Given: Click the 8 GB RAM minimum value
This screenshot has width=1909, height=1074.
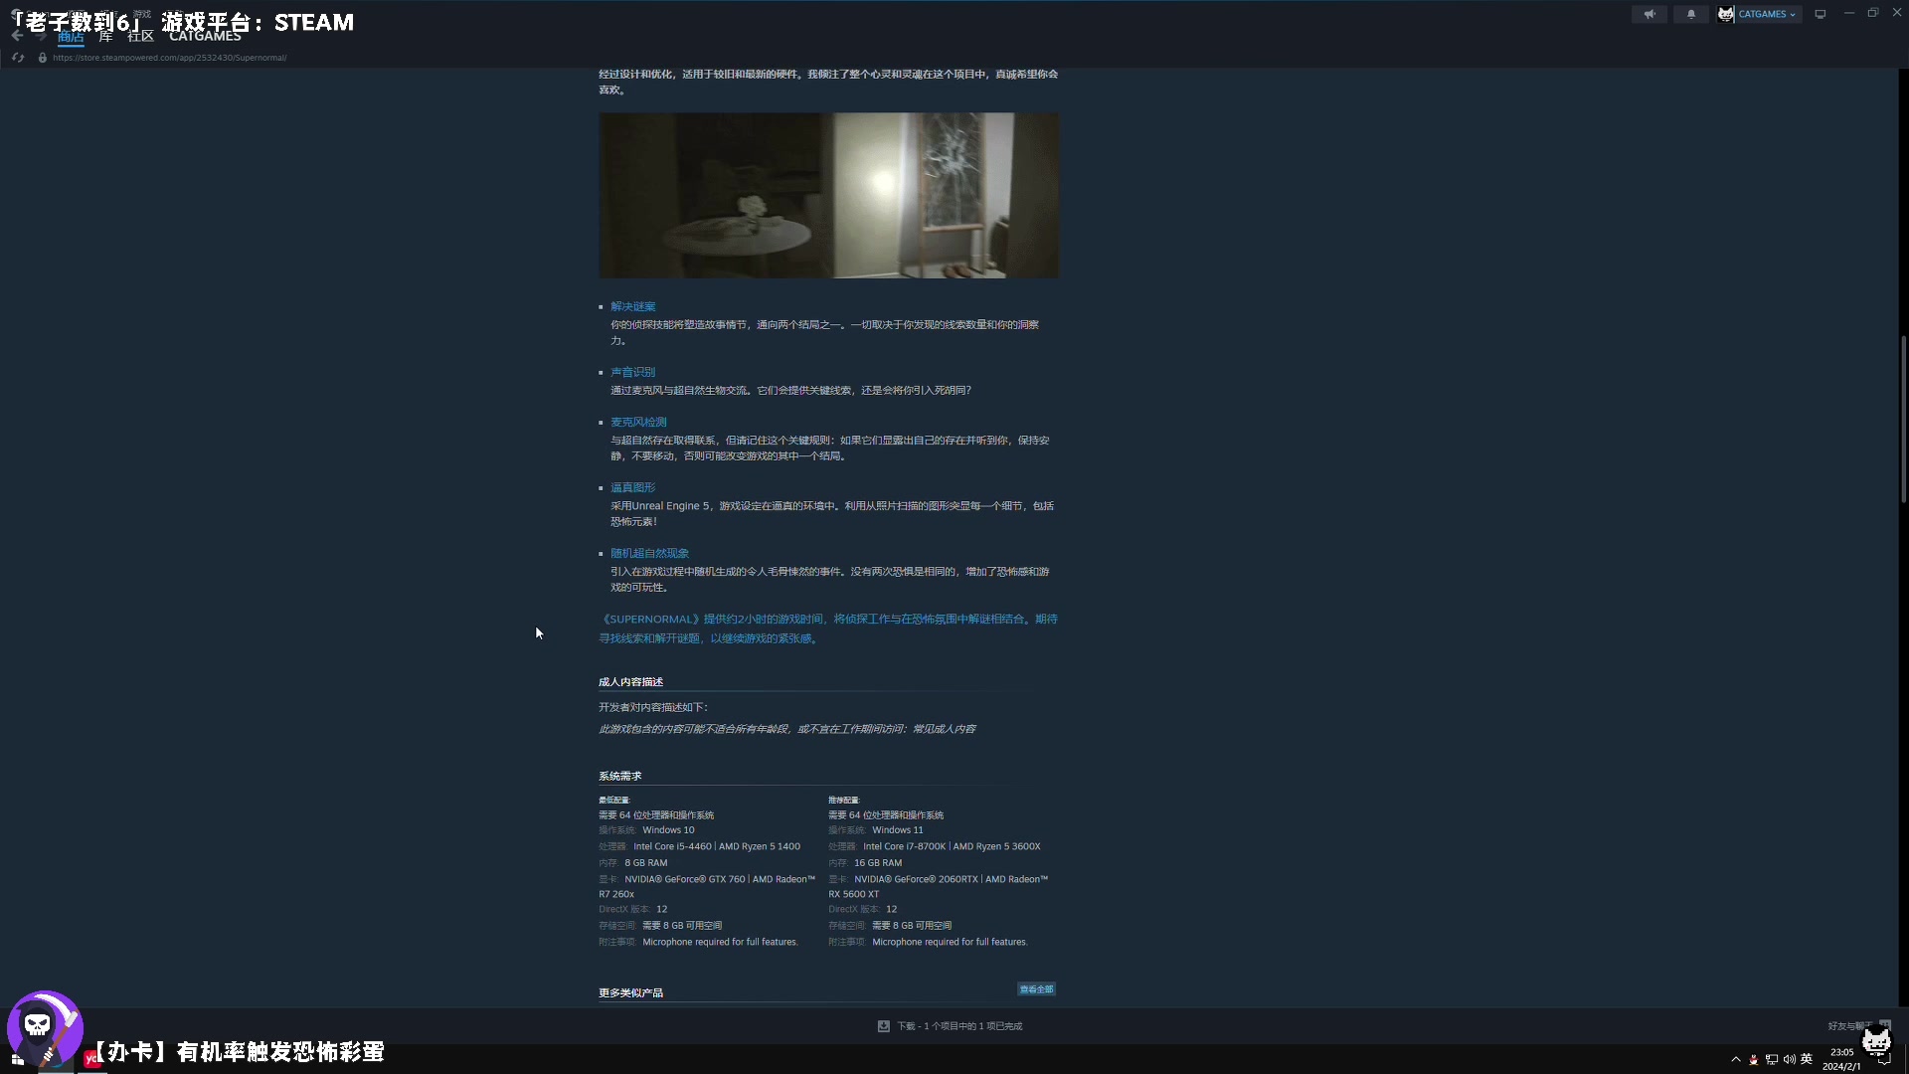Looking at the screenshot, I should point(646,863).
